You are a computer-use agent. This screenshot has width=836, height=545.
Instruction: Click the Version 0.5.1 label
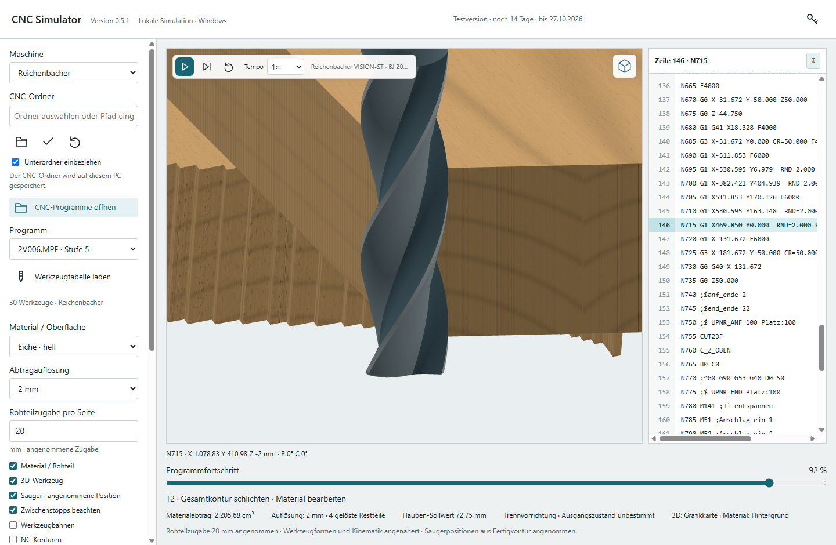pos(110,21)
